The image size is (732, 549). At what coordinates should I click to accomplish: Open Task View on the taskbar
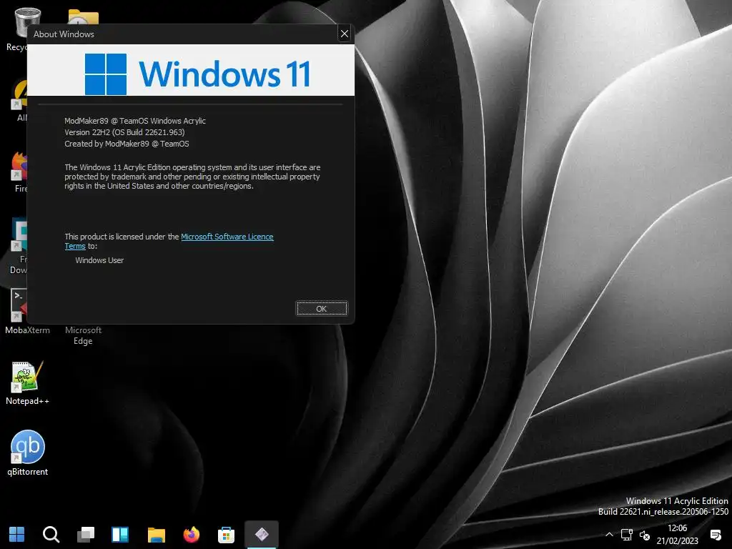click(86, 534)
